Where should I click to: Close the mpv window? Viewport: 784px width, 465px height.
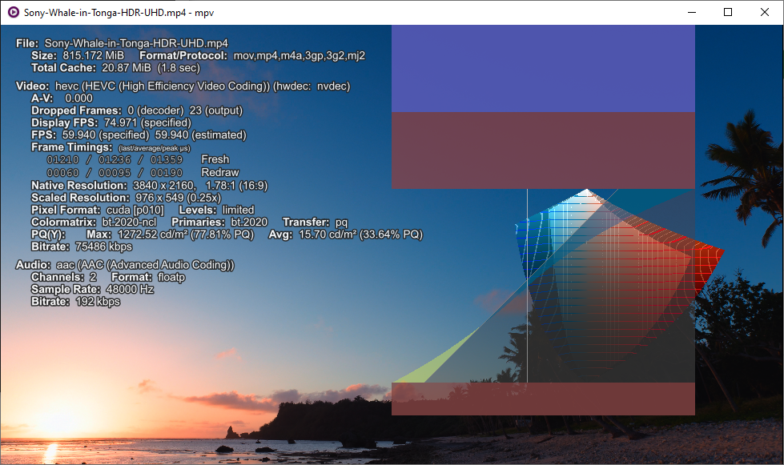coord(765,12)
